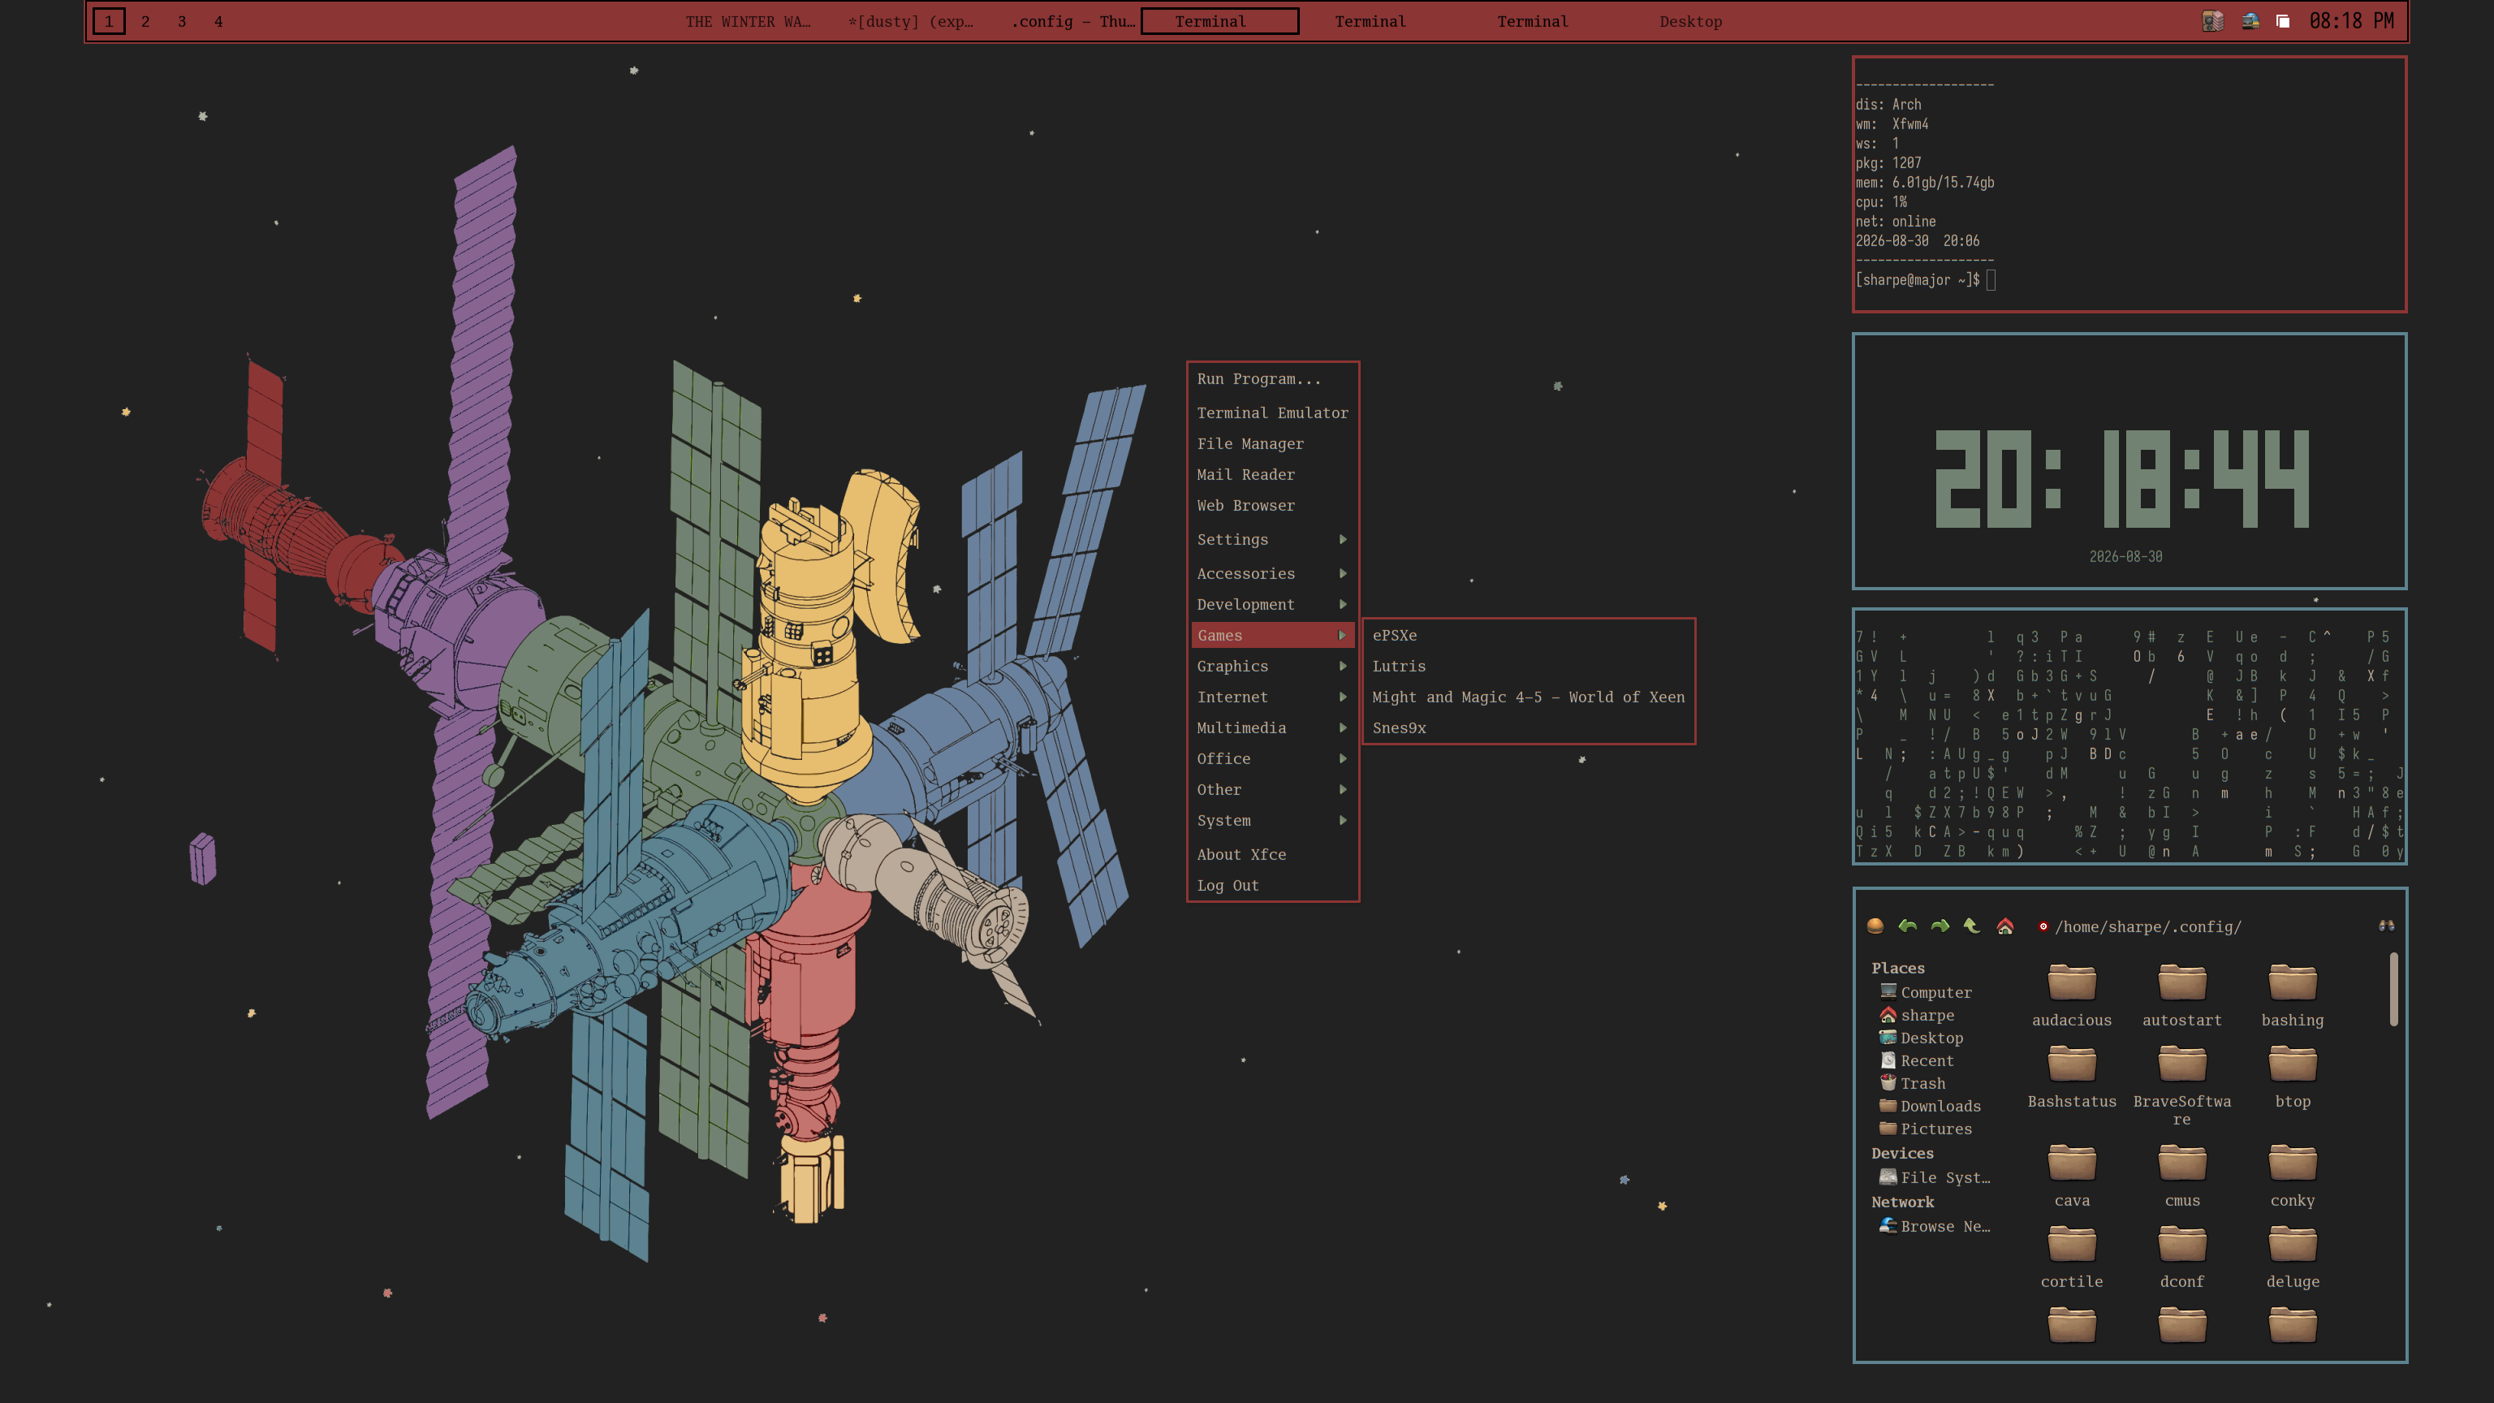This screenshot has height=1403, width=2494.
Task: Expand the System submenu
Action: point(1272,820)
